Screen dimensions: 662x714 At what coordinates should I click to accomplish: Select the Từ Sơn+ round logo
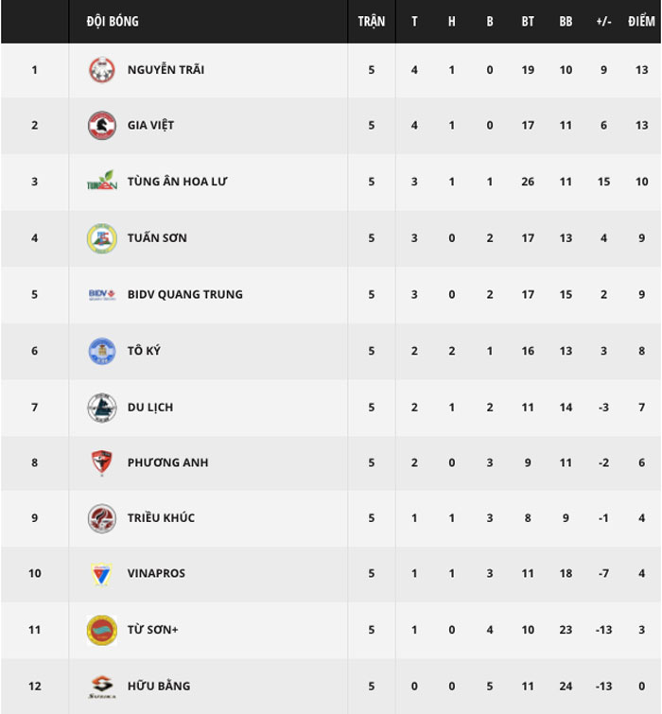click(101, 630)
